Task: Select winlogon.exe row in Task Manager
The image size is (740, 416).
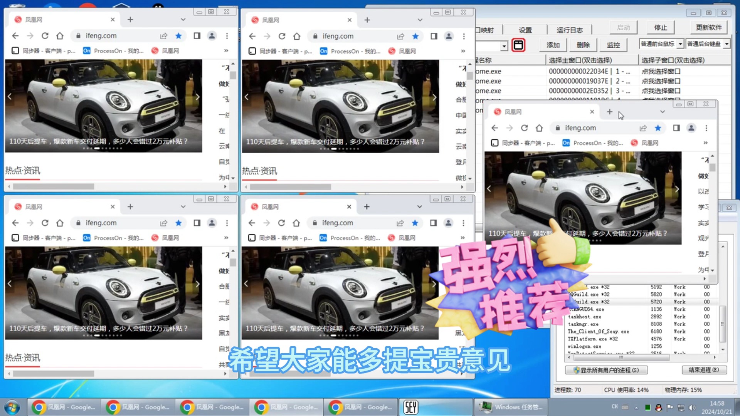Action: 640,346
